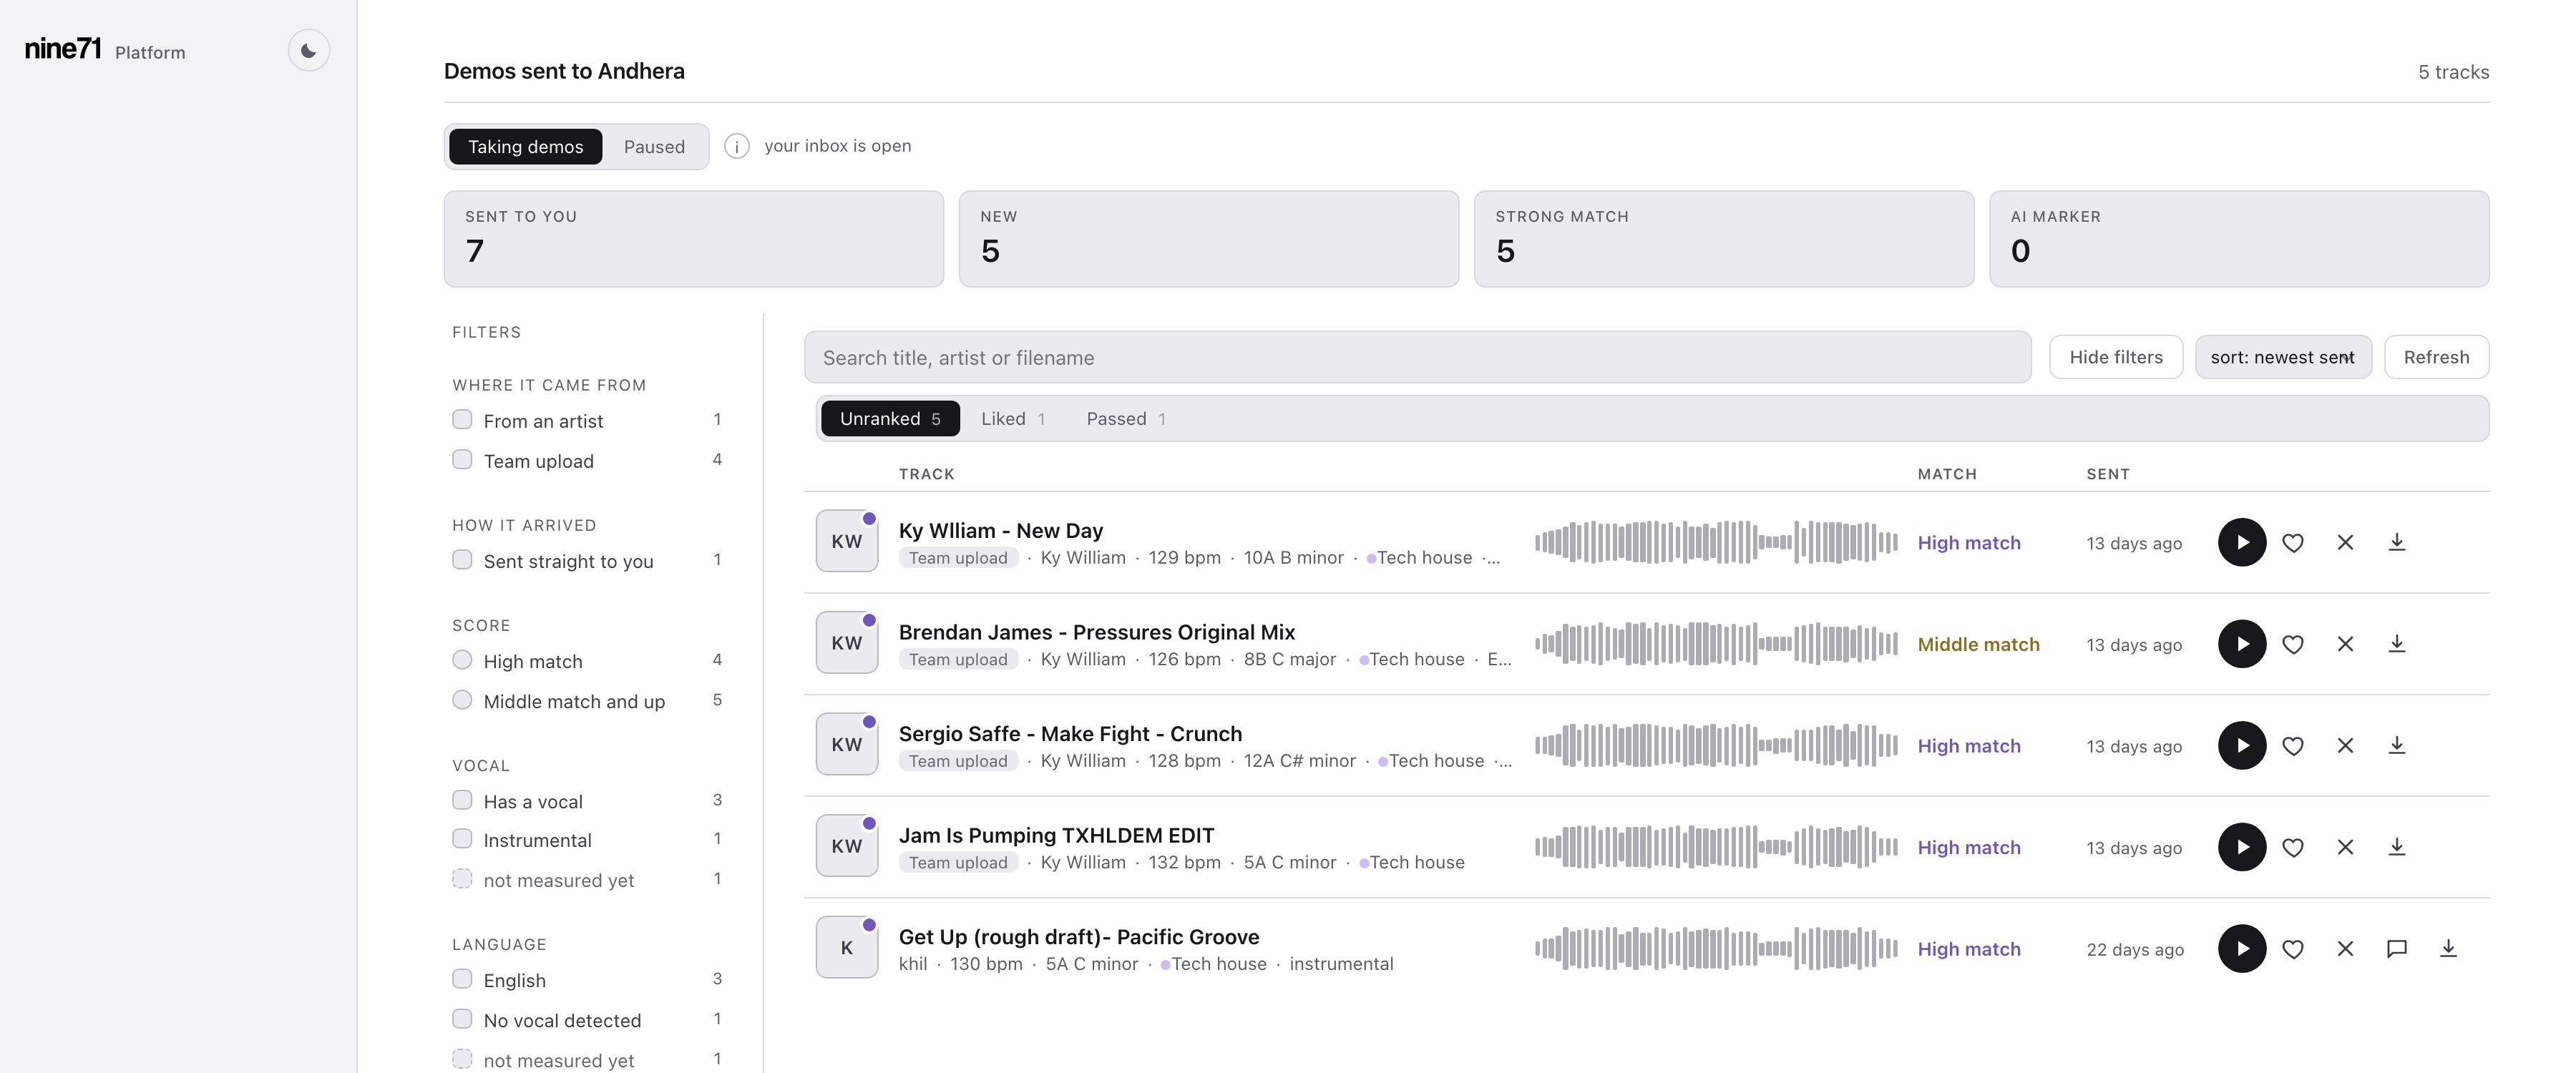Viewport: 2576px width, 1073px height.
Task: Click the Hide filters button
Action: point(2116,357)
